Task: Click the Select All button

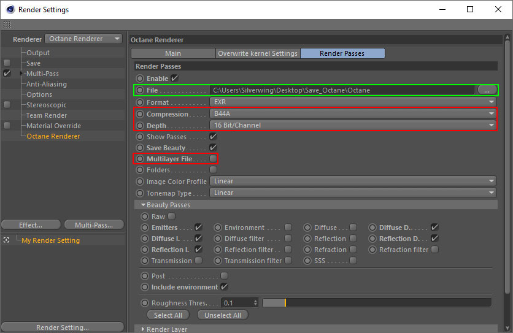Action: tap(168, 315)
